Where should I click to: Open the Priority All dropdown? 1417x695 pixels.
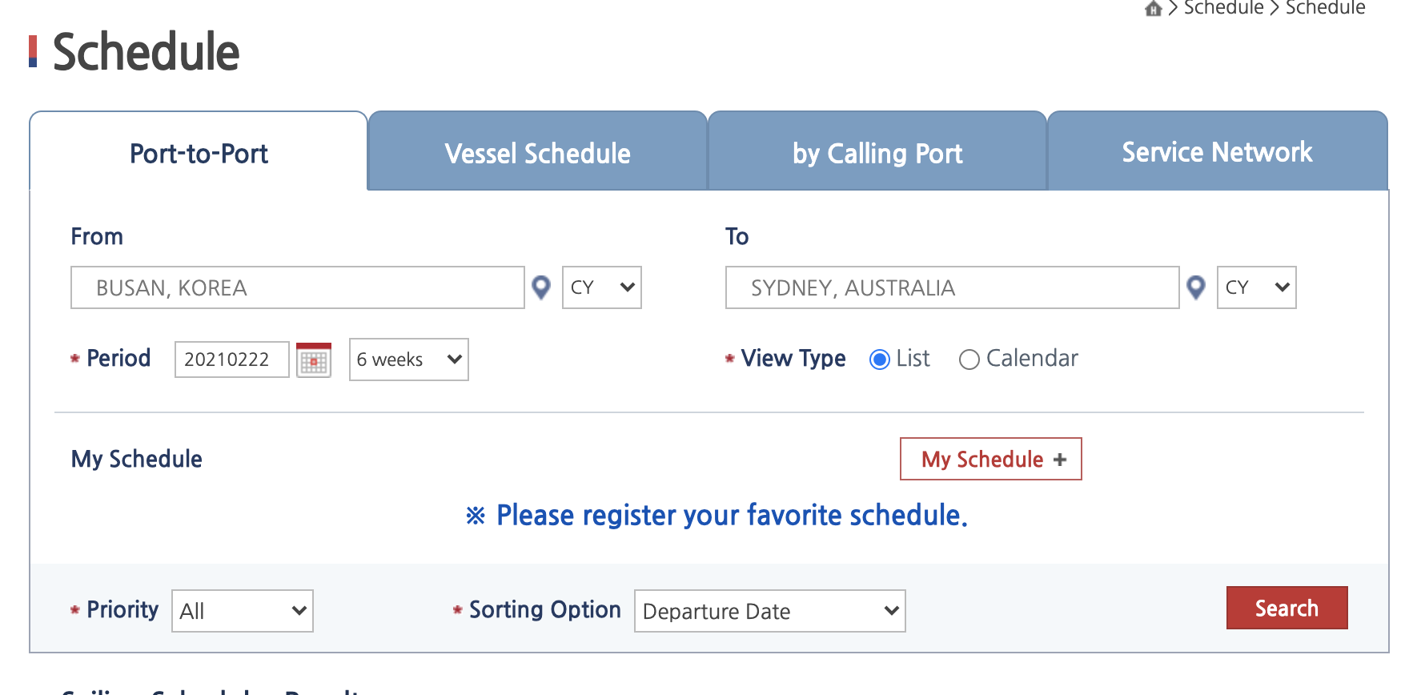tap(243, 611)
